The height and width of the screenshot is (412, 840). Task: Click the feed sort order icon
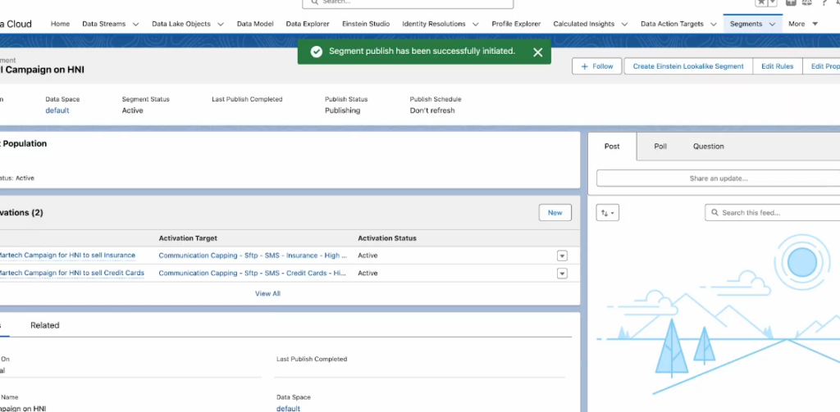(608, 213)
